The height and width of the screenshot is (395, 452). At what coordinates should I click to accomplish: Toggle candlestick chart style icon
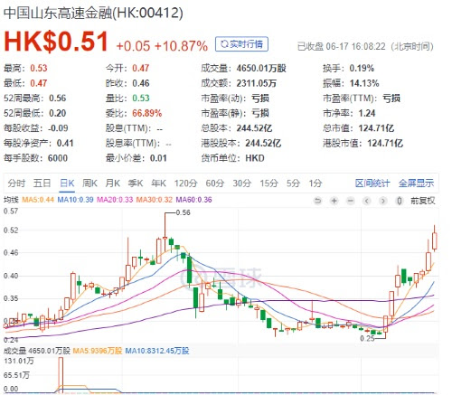pos(400,201)
